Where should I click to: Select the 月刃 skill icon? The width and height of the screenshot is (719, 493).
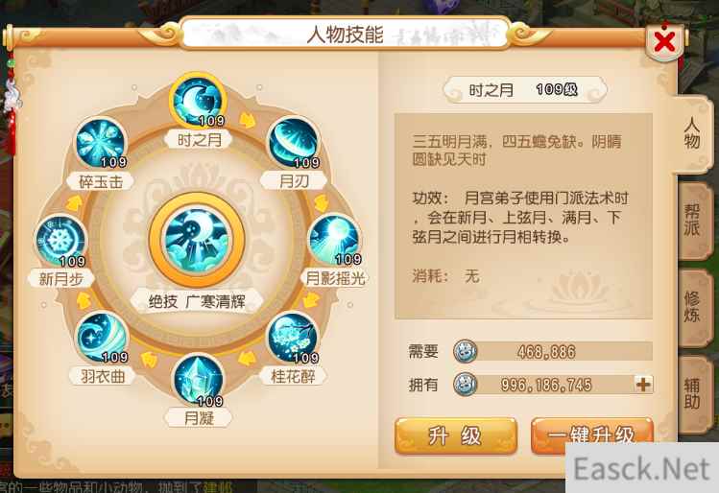294,143
